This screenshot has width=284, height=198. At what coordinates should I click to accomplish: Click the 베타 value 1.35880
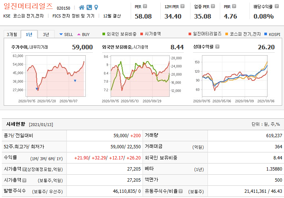click(274, 169)
